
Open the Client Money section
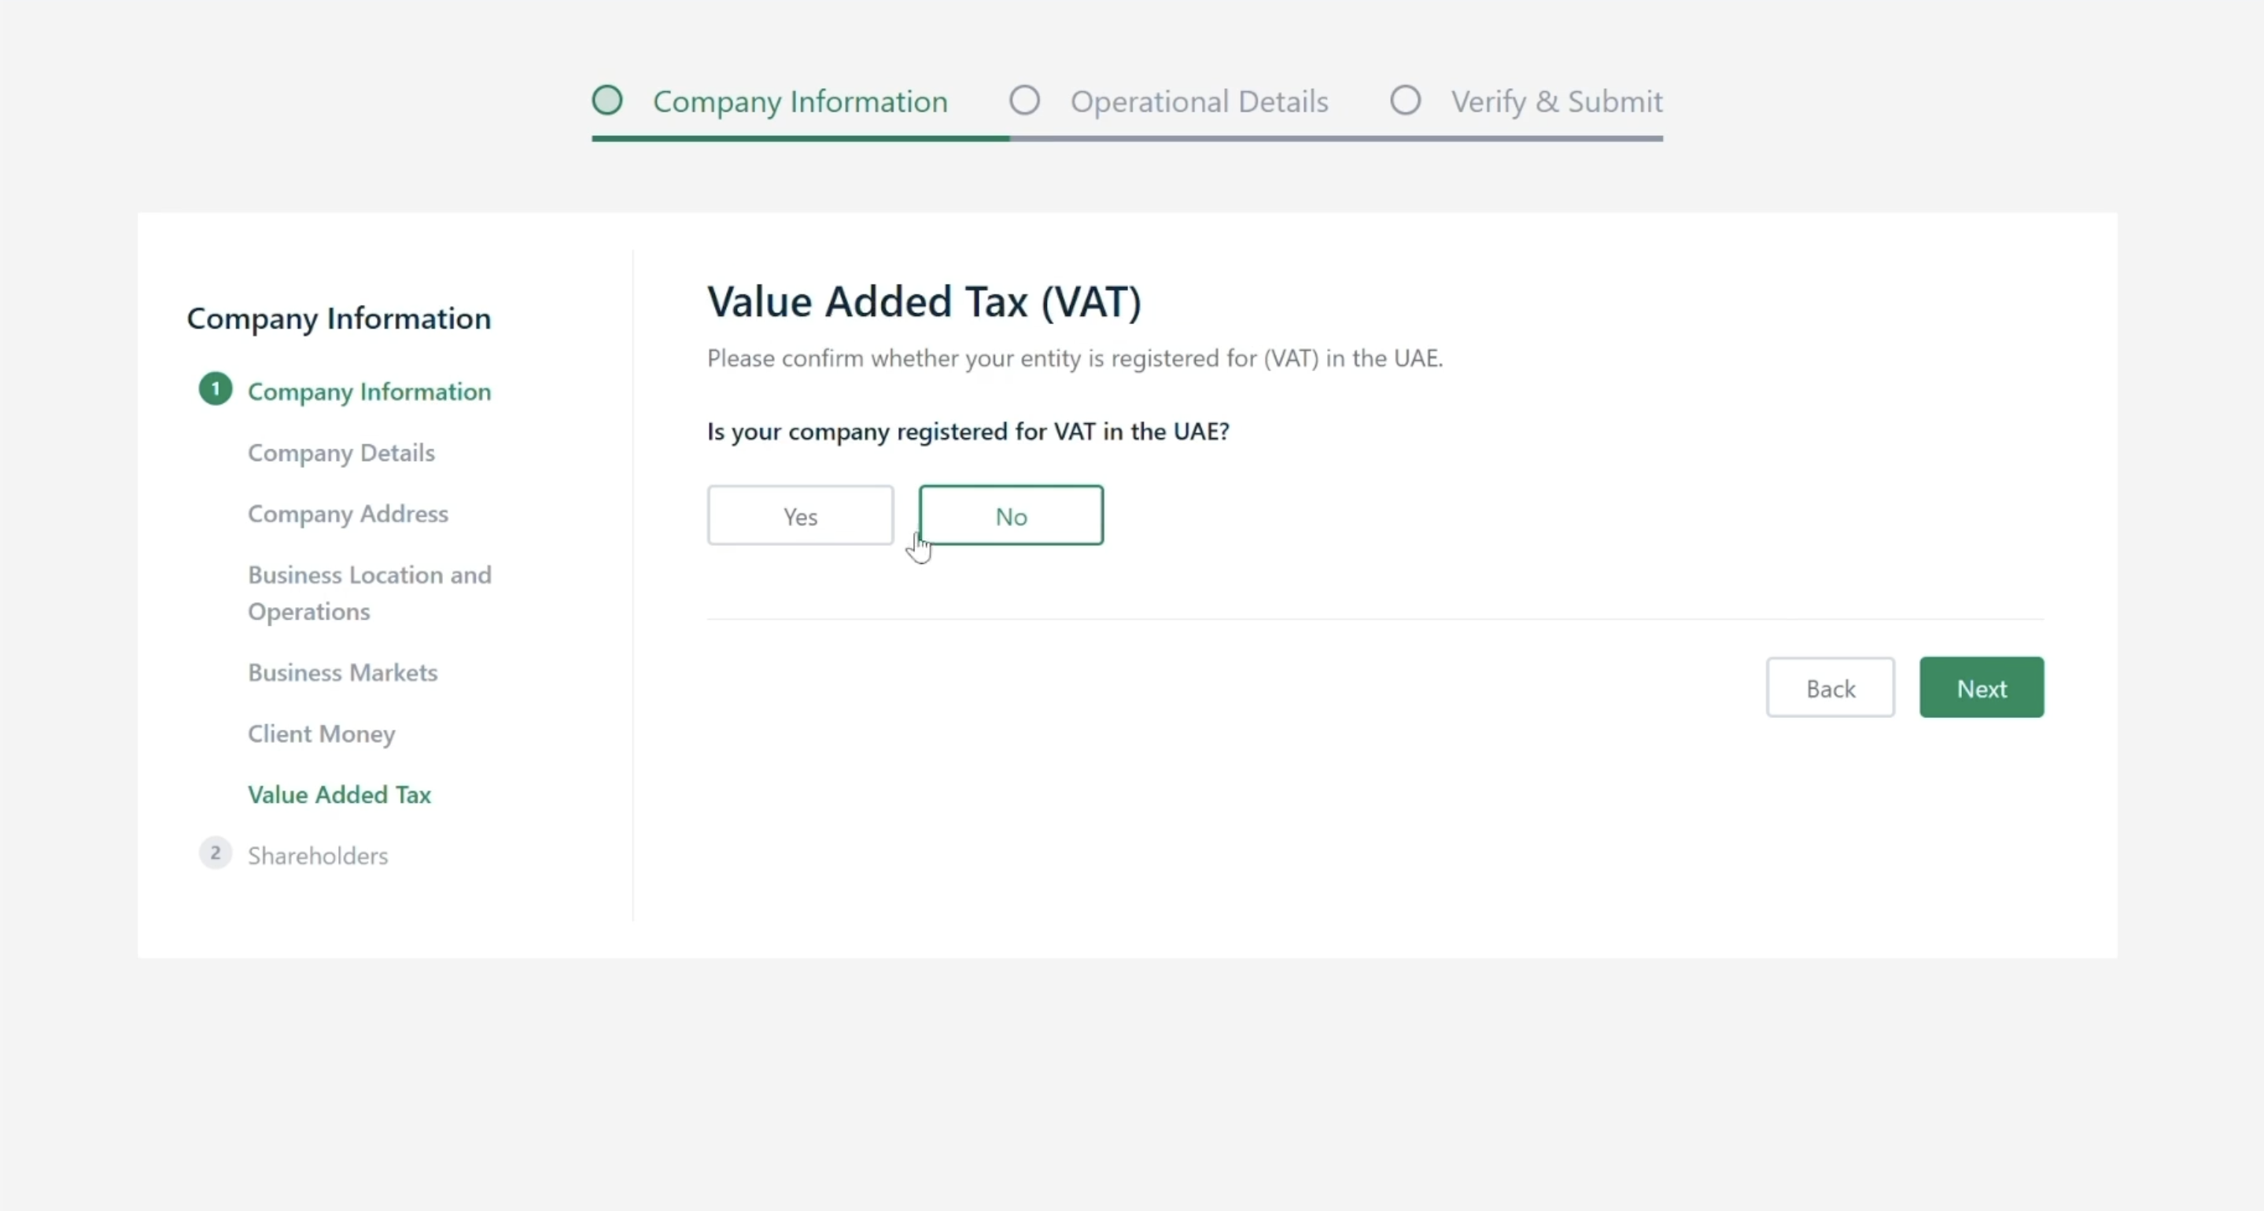click(x=321, y=734)
